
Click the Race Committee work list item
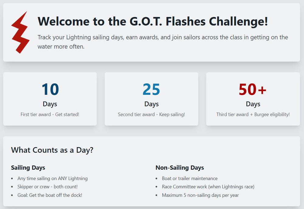coord(208,187)
